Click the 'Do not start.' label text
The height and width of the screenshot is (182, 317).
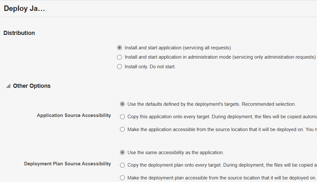click(x=162, y=67)
